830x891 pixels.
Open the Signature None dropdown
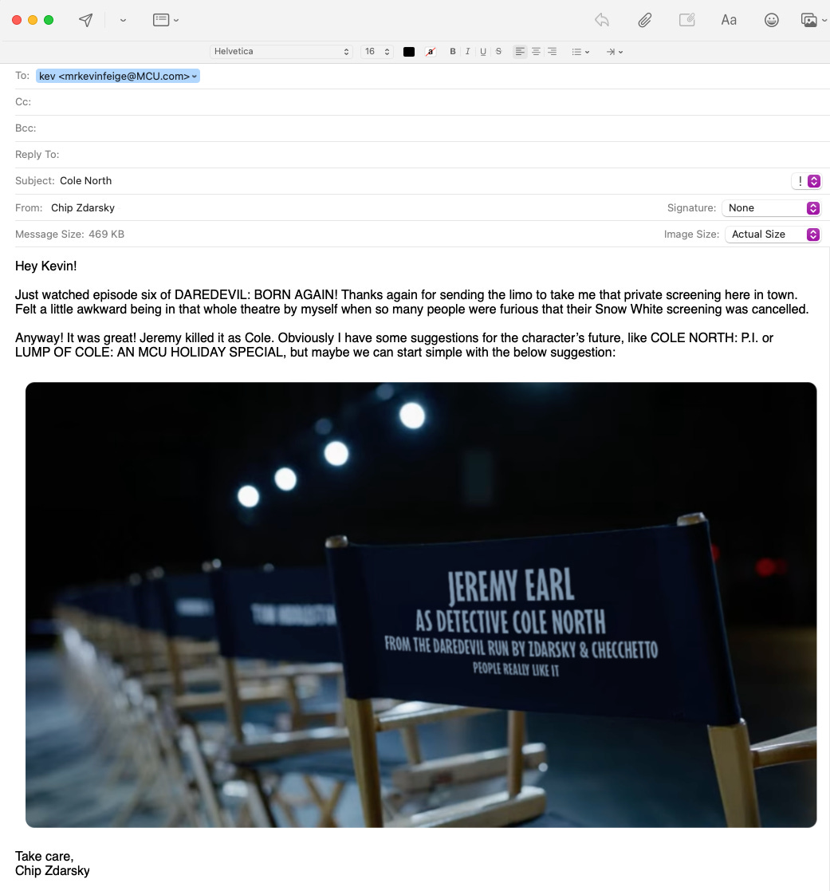[772, 208]
